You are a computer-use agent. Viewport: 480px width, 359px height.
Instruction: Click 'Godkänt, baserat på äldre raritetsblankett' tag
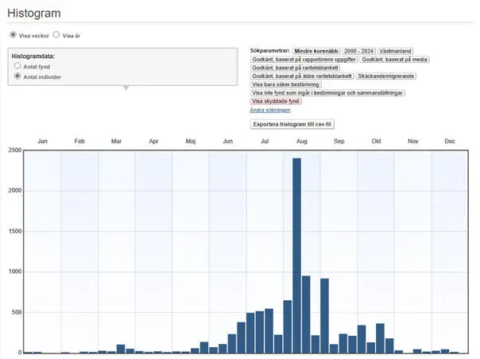302,76
